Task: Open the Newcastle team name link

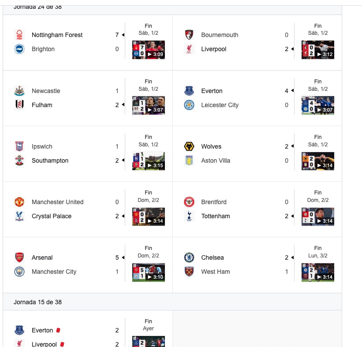Action: click(x=46, y=91)
